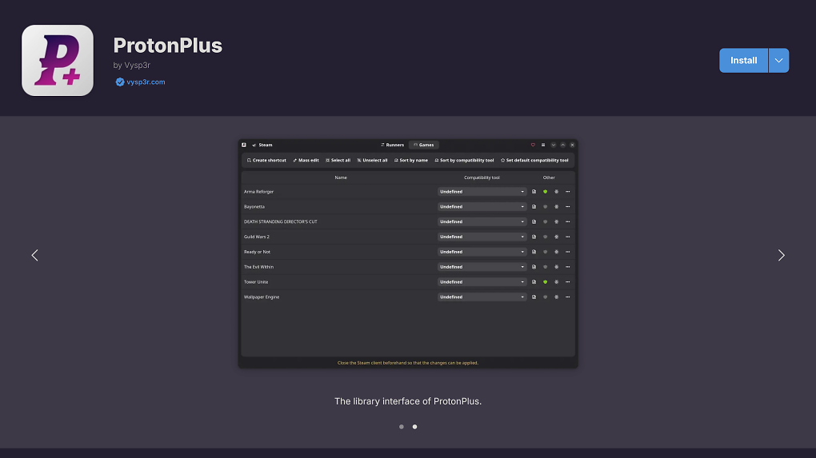Click the green shield icon for Tower Unite
816x458 pixels.
(546, 282)
